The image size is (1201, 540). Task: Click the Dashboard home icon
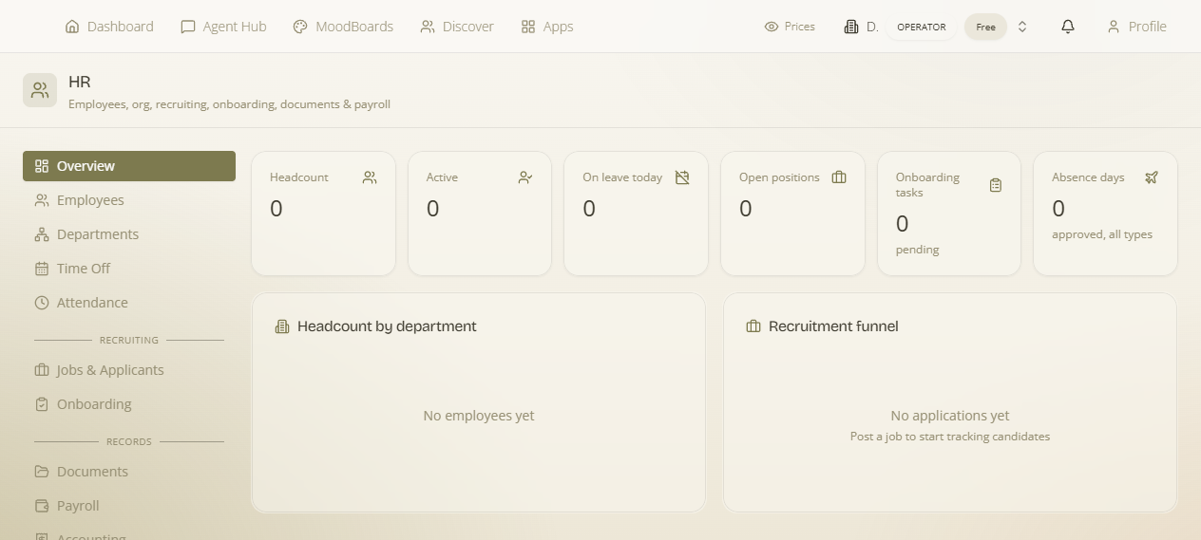[72, 27]
